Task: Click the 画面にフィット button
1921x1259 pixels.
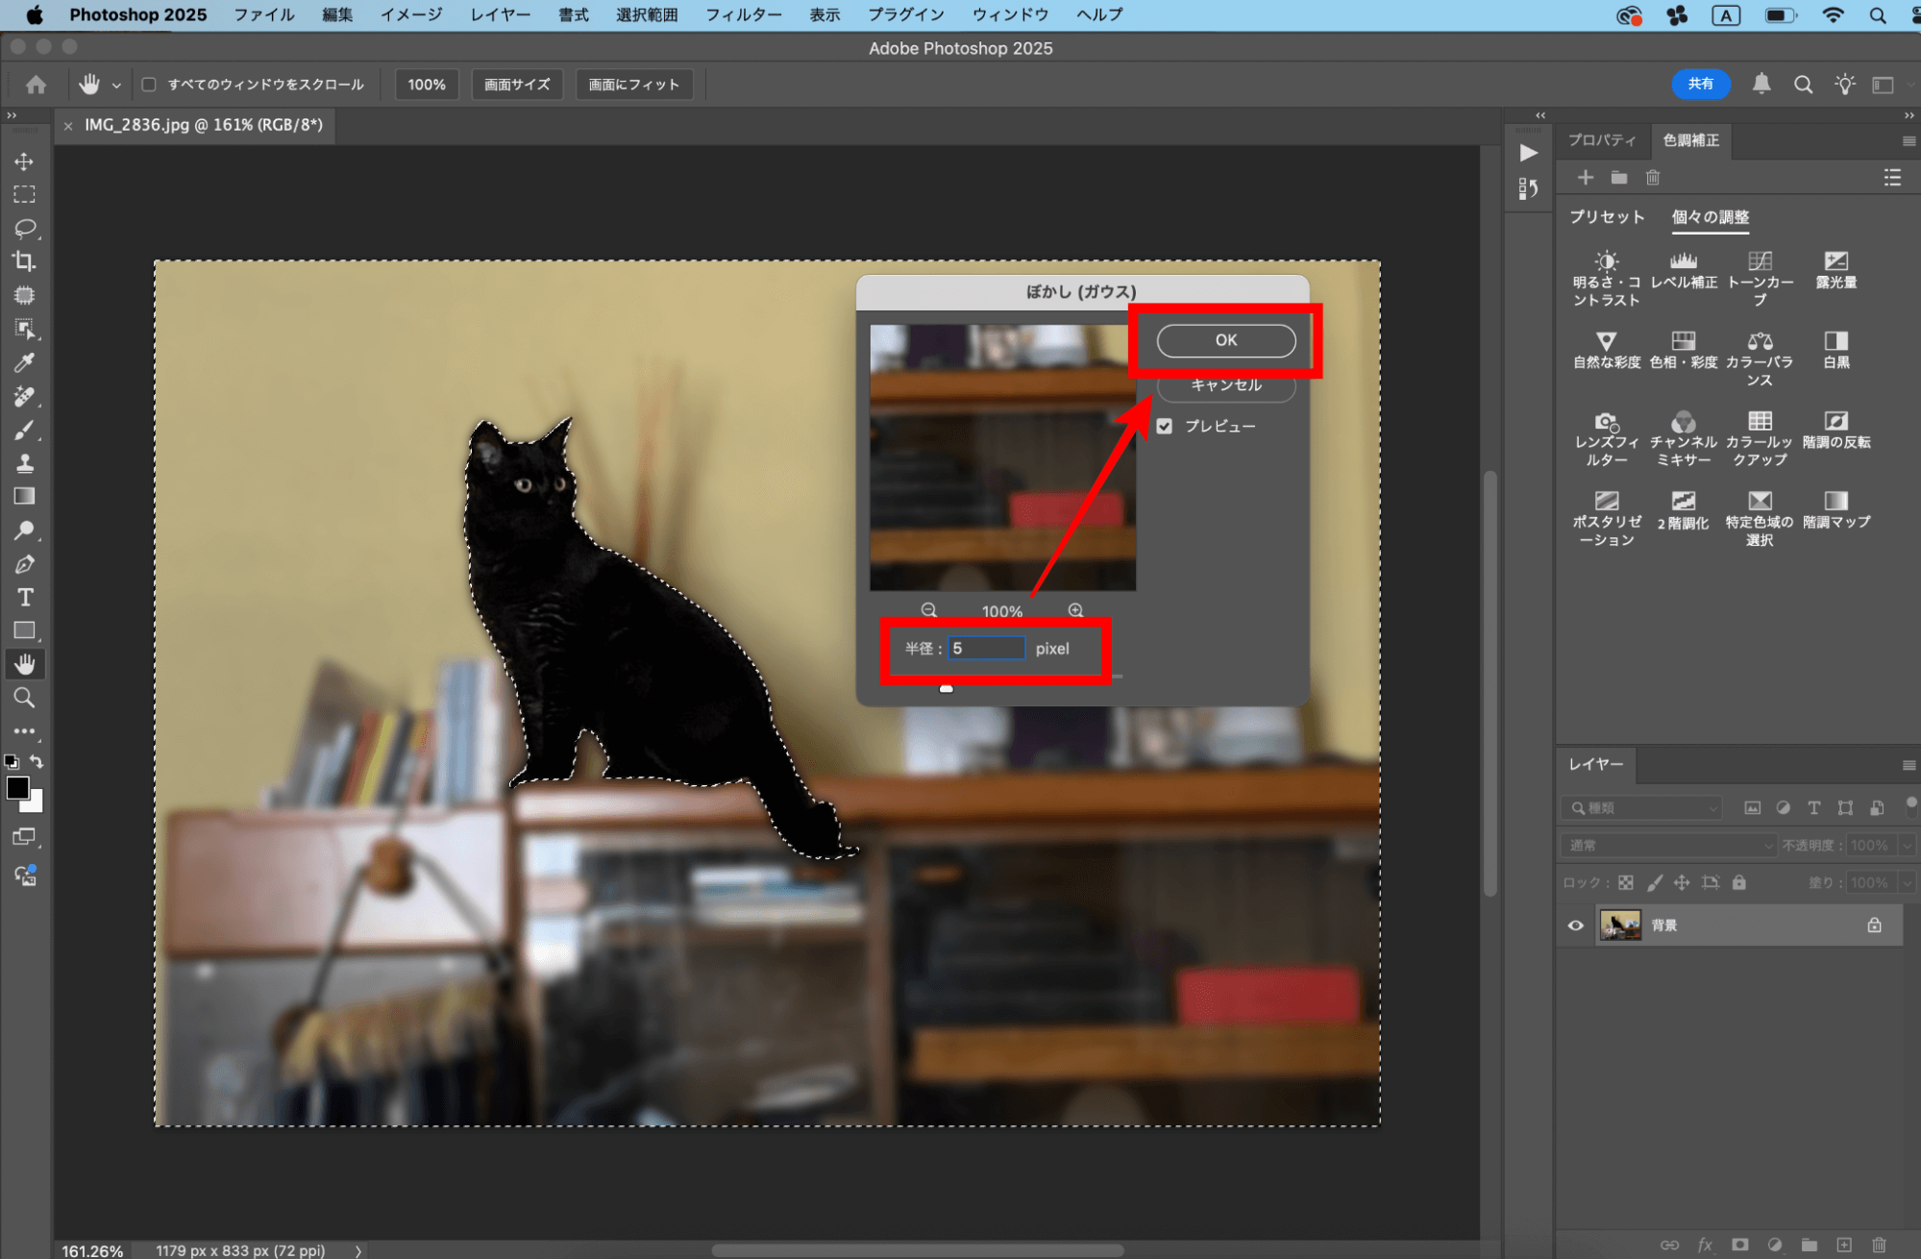Action: (633, 85)
